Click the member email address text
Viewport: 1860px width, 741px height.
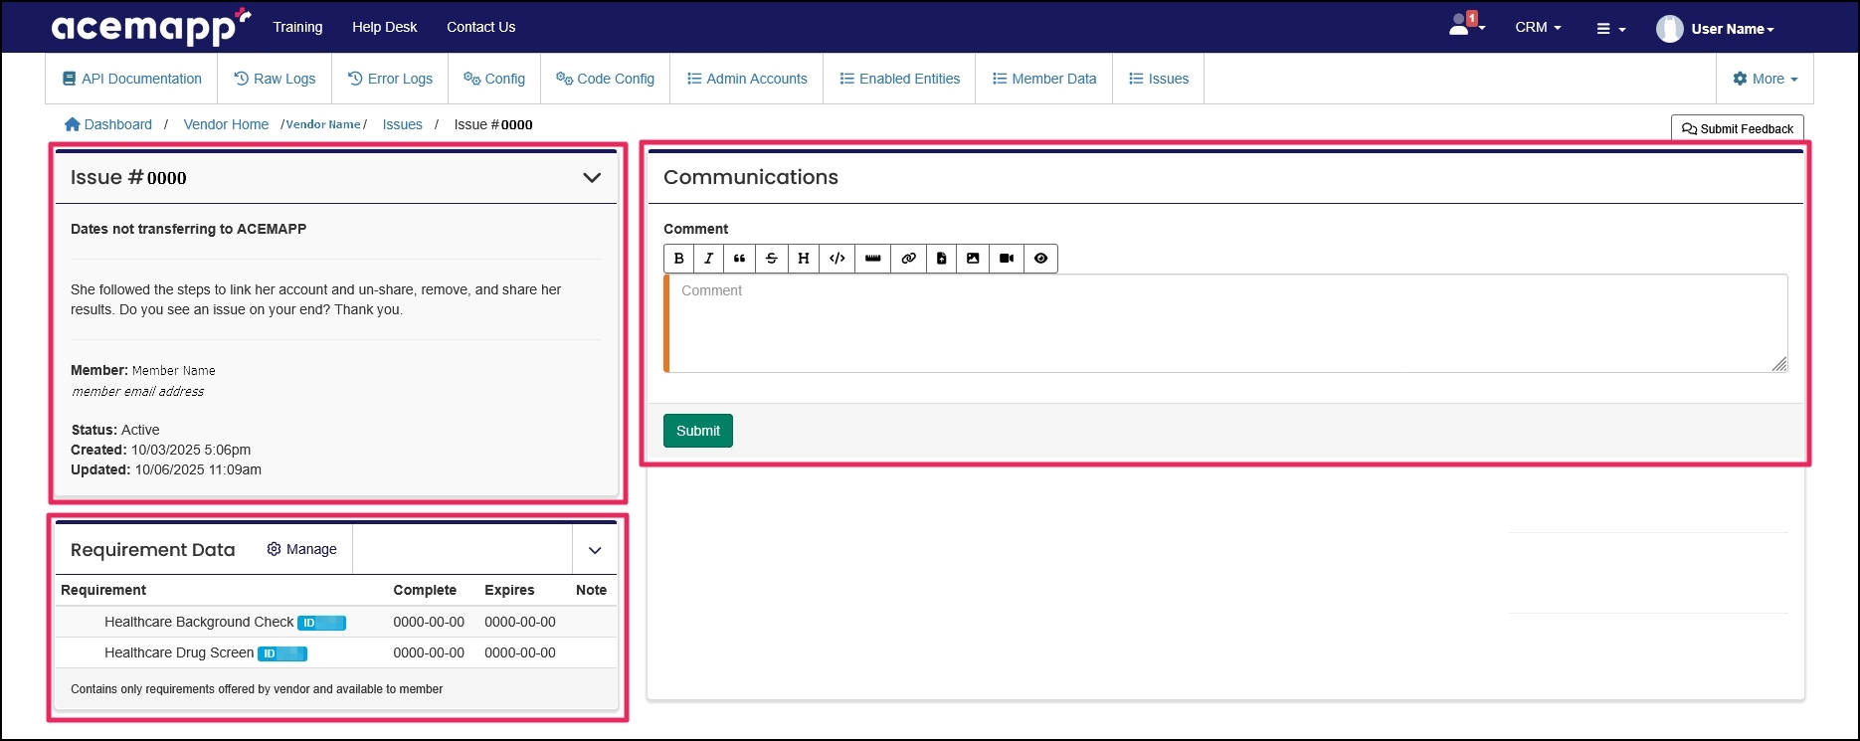137,391
